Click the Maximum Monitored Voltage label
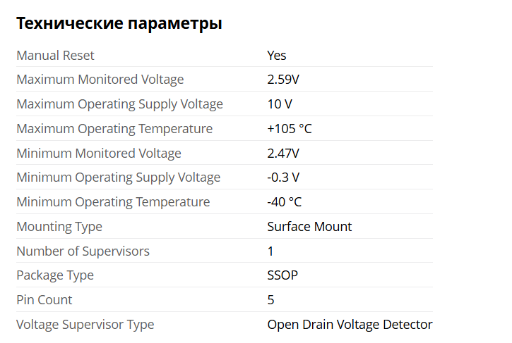Image resolution: width=512 pixels, height=343 pixels. pos(100,80)
